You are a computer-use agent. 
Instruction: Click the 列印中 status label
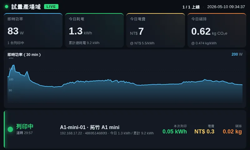[25, 127]
